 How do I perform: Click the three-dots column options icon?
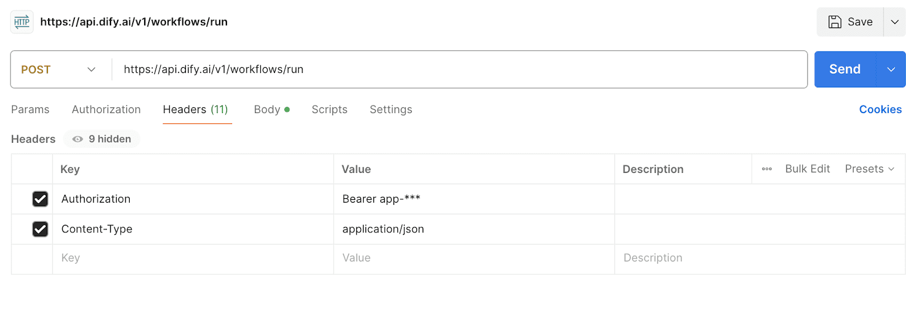click(x=767, y=169)
